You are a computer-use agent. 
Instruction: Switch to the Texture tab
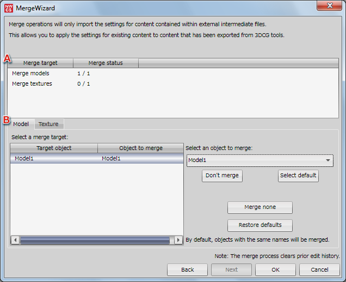point(48,124)
